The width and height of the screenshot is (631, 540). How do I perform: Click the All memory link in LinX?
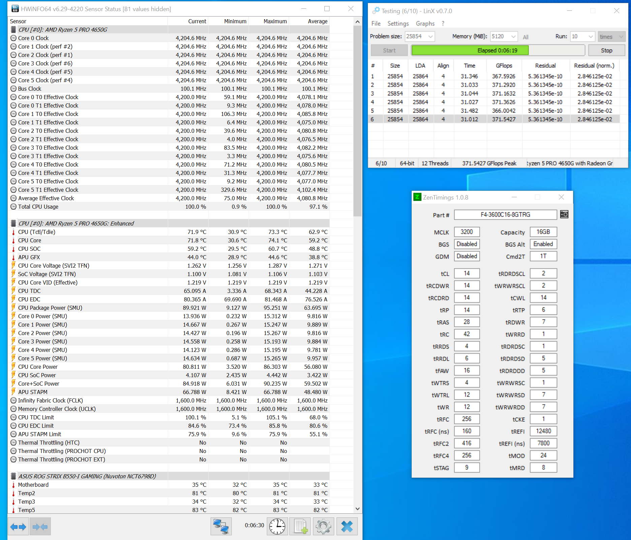526,37
